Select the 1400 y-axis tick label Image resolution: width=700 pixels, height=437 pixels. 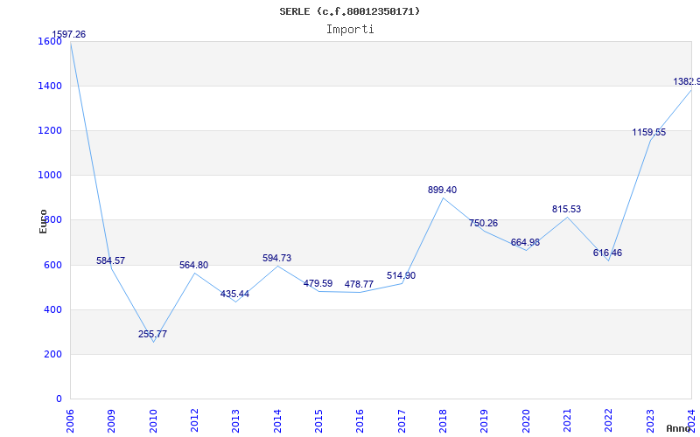pos(50,86)
